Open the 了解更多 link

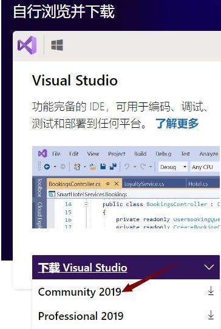(177, 123)
